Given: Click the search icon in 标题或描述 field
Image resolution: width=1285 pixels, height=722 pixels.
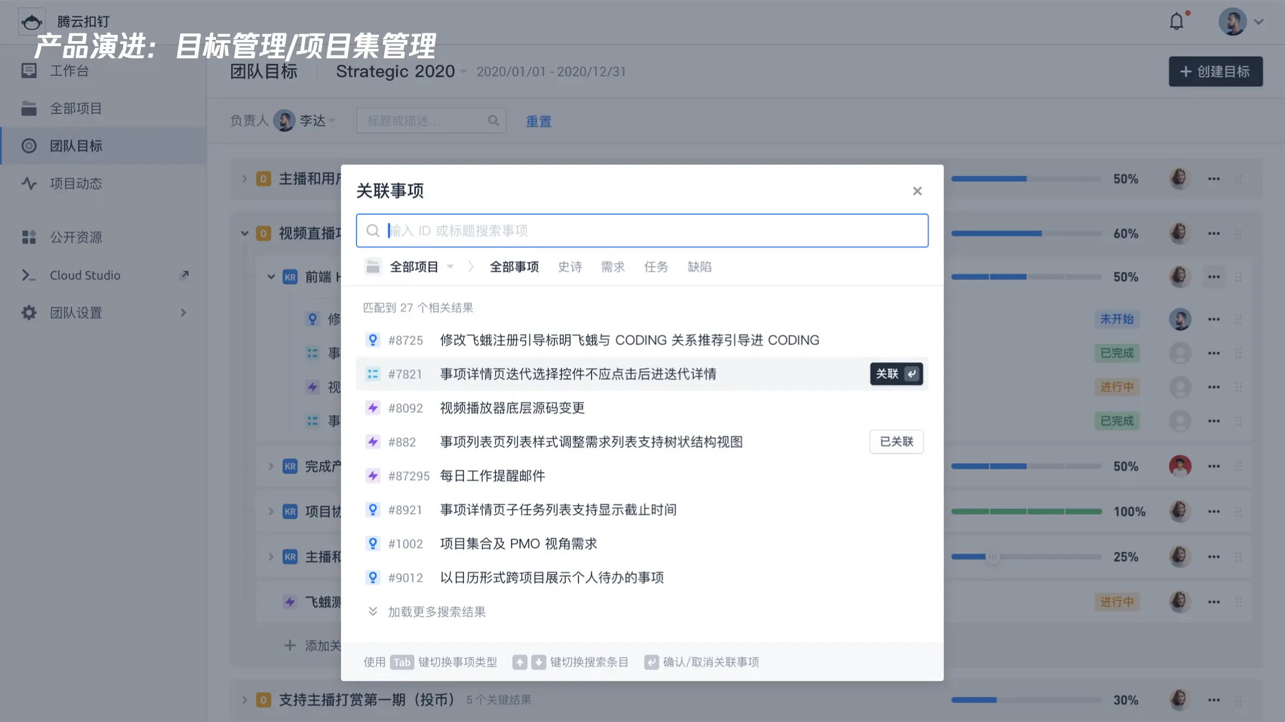Looking at the screenshot, I should pos(493,121).
